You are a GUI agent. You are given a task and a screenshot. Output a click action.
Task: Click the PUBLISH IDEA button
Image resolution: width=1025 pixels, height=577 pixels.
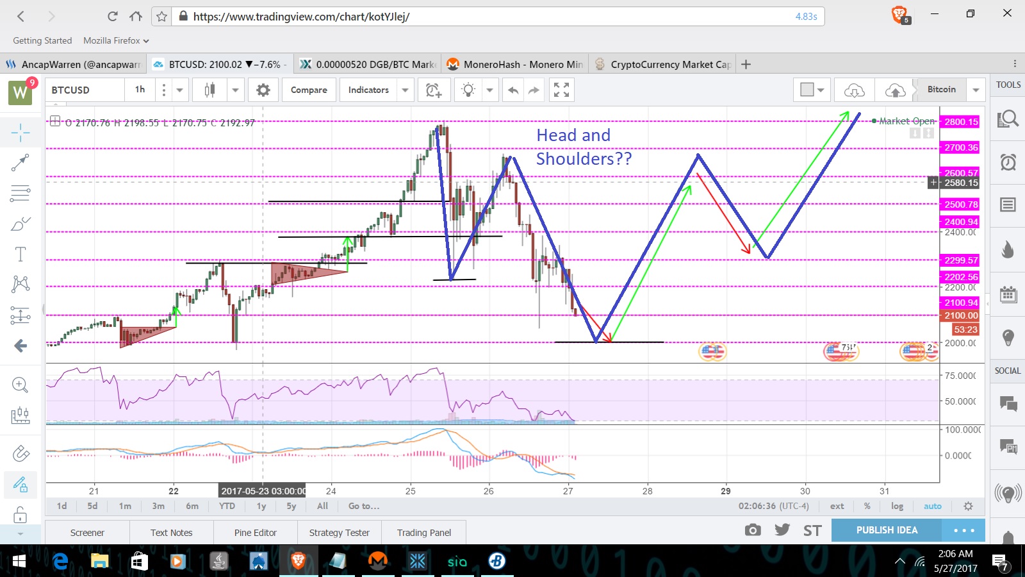pyautogui.click(x=887, y=530)
